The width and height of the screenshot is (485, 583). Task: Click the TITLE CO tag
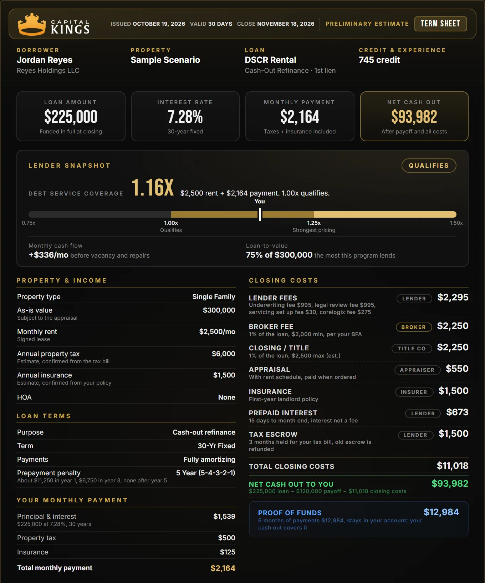click(412, 349)
